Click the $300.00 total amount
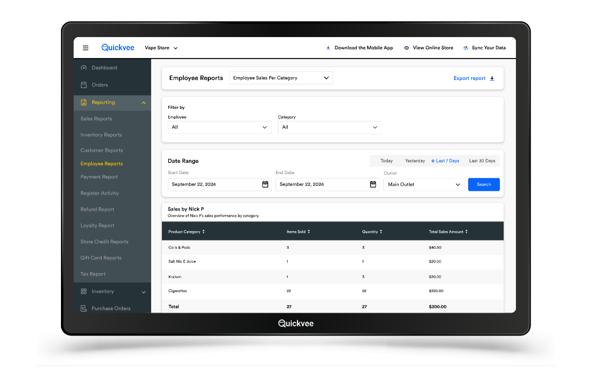The height and width of the screenshot is (369, 592). (437, 307)
